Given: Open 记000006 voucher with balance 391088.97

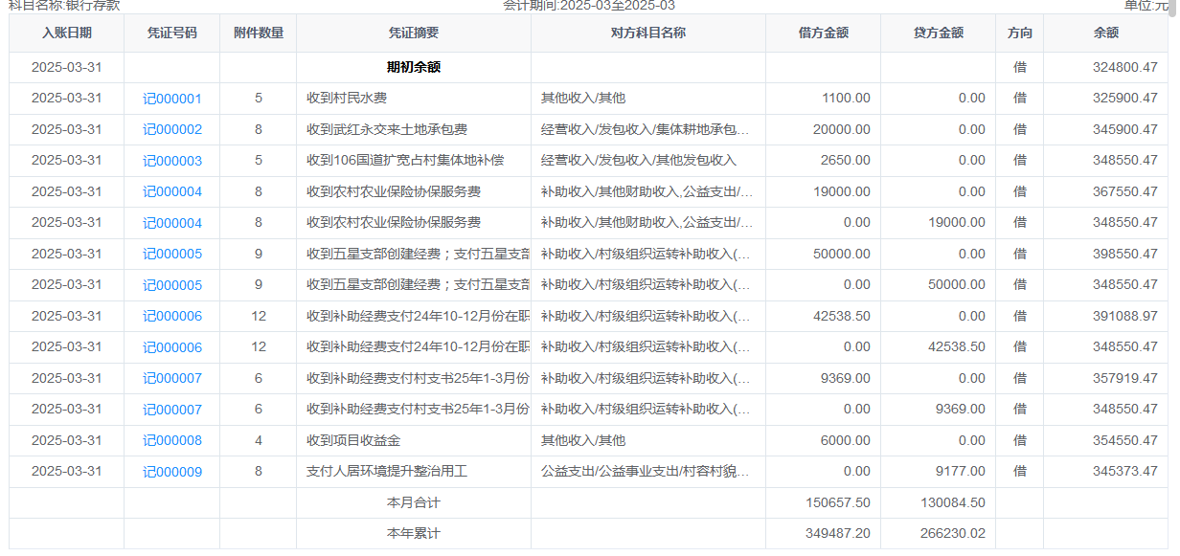Looking at the screenshot, I should [x=172, y=317].
